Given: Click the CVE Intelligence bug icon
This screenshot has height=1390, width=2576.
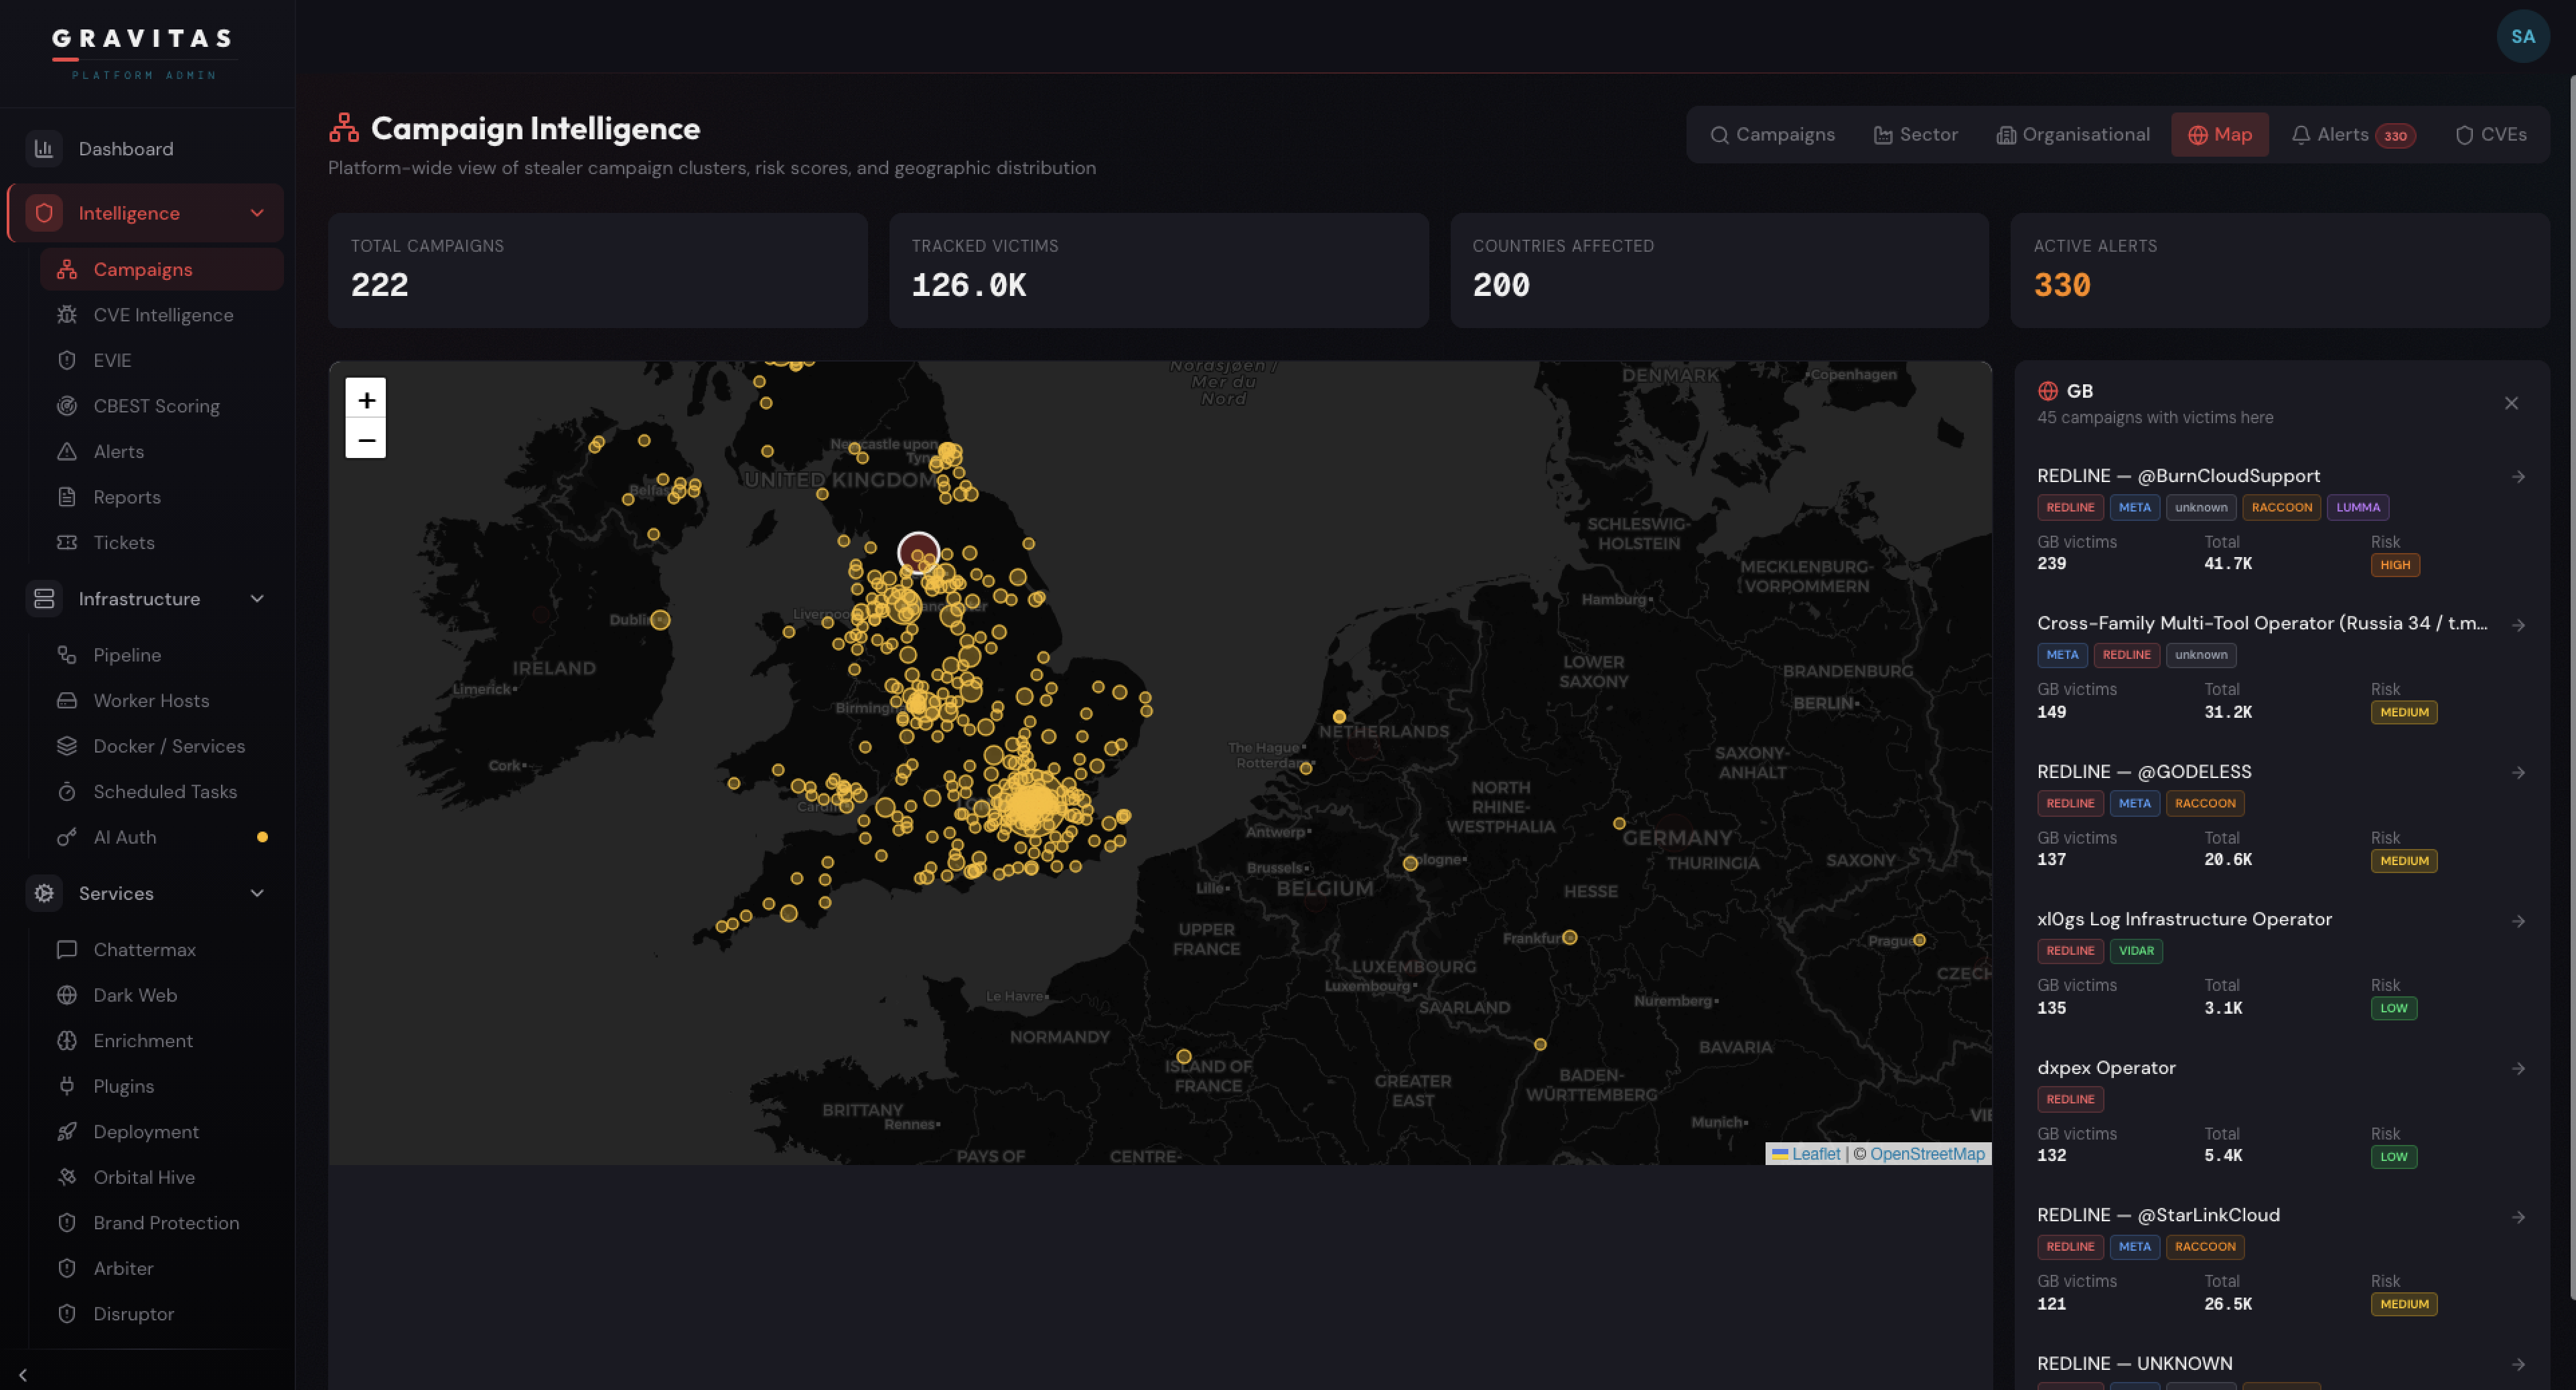Looking at the screenshot, I should point(67,315).
